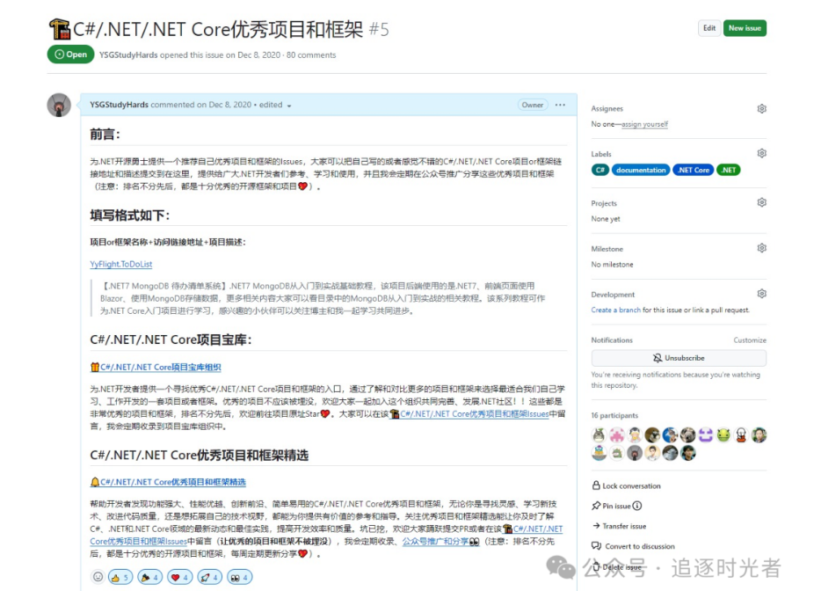This screenshot has height=591, width=821.
Task: Click the 填写格式如下 heading
Action: coord(130,215)
